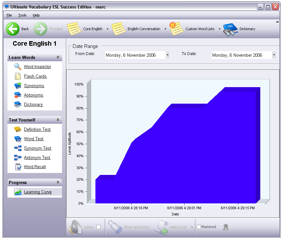Open the Help menu

[x=36, y=15]
